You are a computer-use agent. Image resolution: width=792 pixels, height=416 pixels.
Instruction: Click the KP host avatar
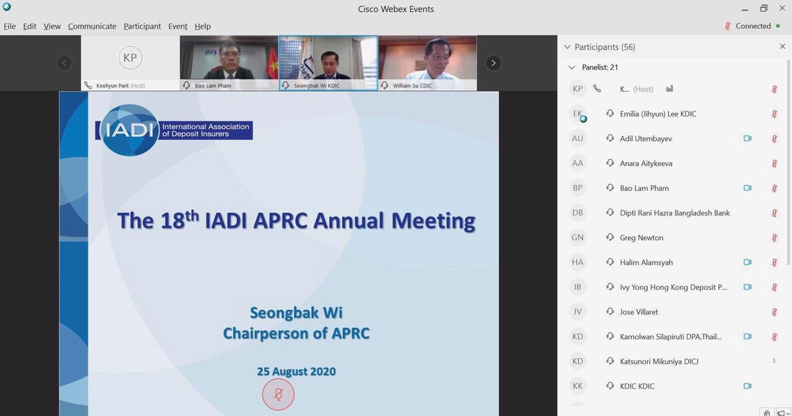[x=577, y=89]
